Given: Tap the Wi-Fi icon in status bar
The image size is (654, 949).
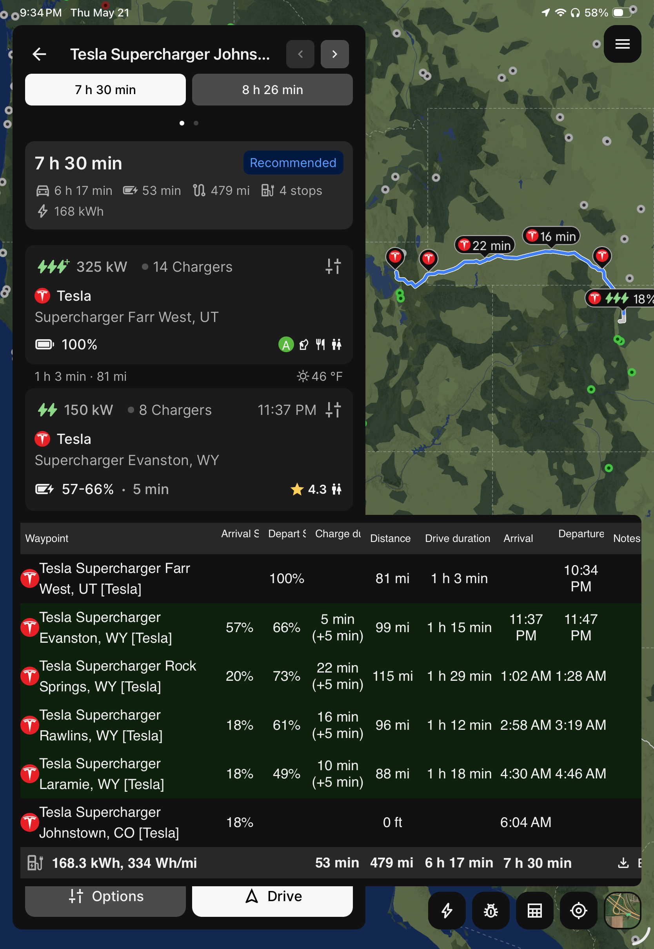Looking at the screenshot, I should point(560,13).
